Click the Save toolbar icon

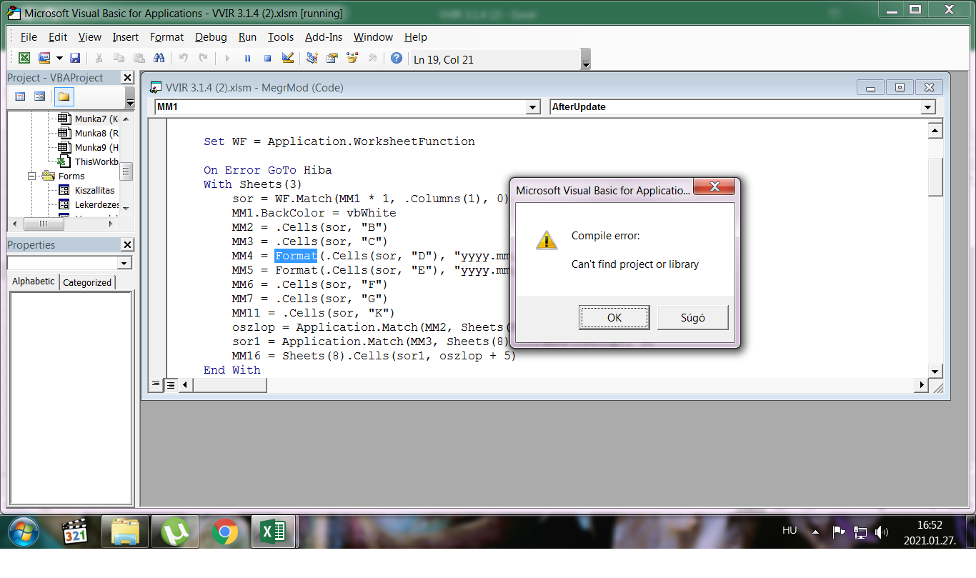pos(75,59)
